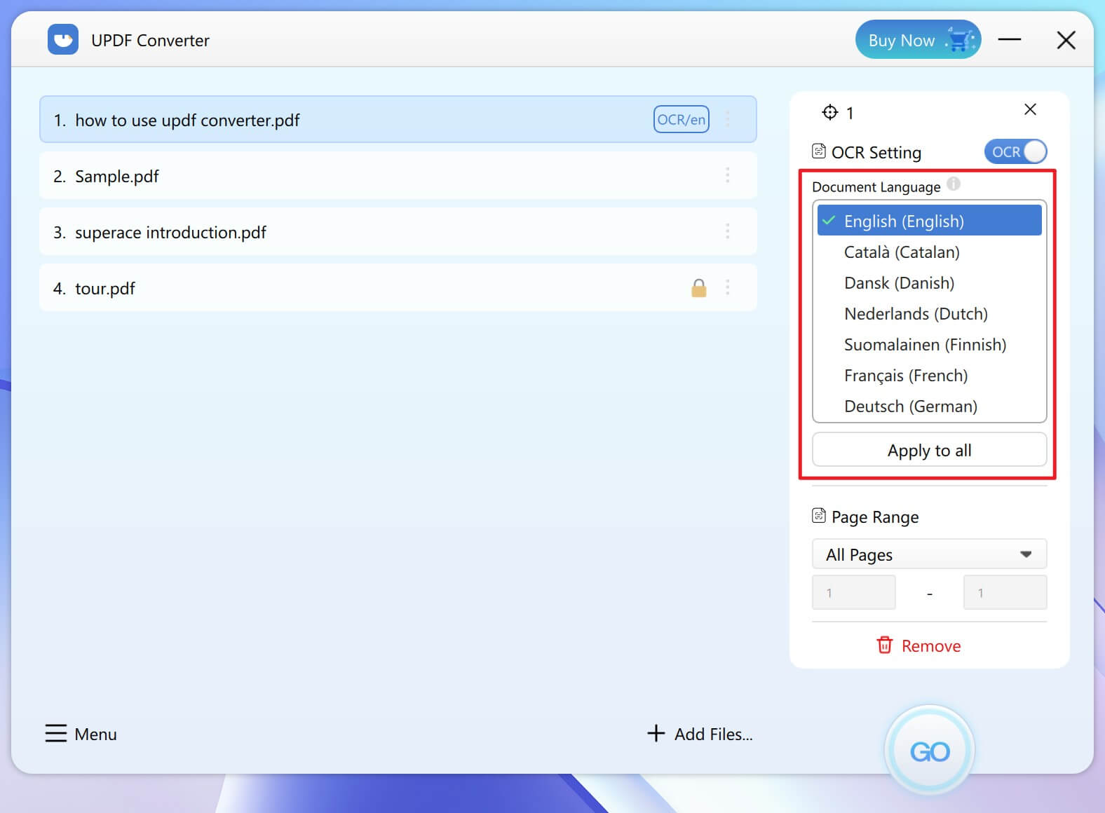Image resolution: width=1105 pixels, height=813 pixels.
Task: Start conversion with the GO button
Action: (x=930, y=751)
